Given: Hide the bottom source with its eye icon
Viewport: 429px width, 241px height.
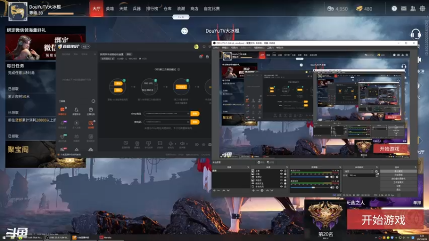Looking at the screenshot, I should coord(281,186).
